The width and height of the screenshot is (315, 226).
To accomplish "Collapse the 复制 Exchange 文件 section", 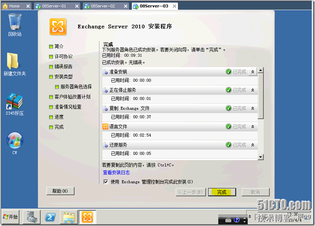I will tap(253, 108).
